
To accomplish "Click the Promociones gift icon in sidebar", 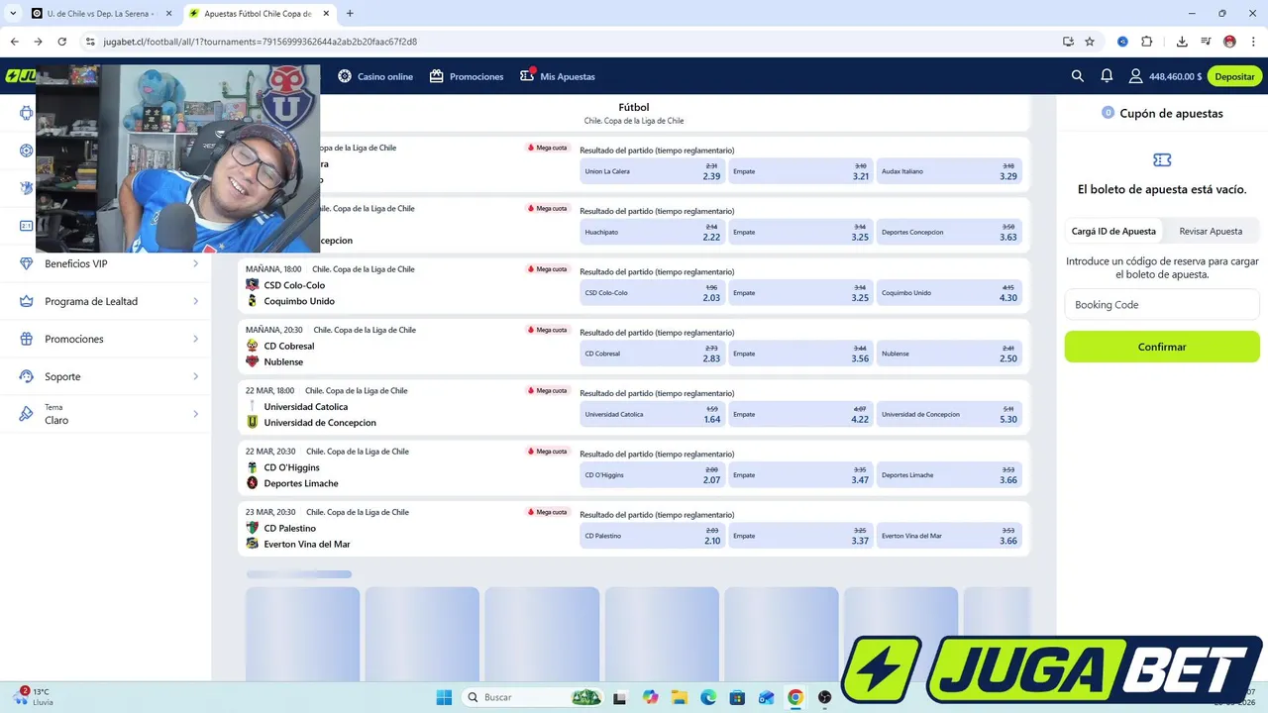I will point(27,339).
